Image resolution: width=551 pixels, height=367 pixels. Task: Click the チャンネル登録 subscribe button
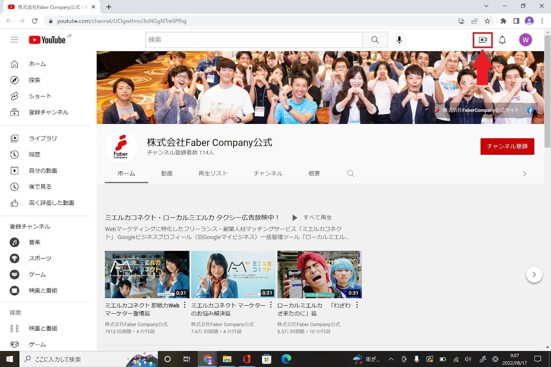coord(507,146)
